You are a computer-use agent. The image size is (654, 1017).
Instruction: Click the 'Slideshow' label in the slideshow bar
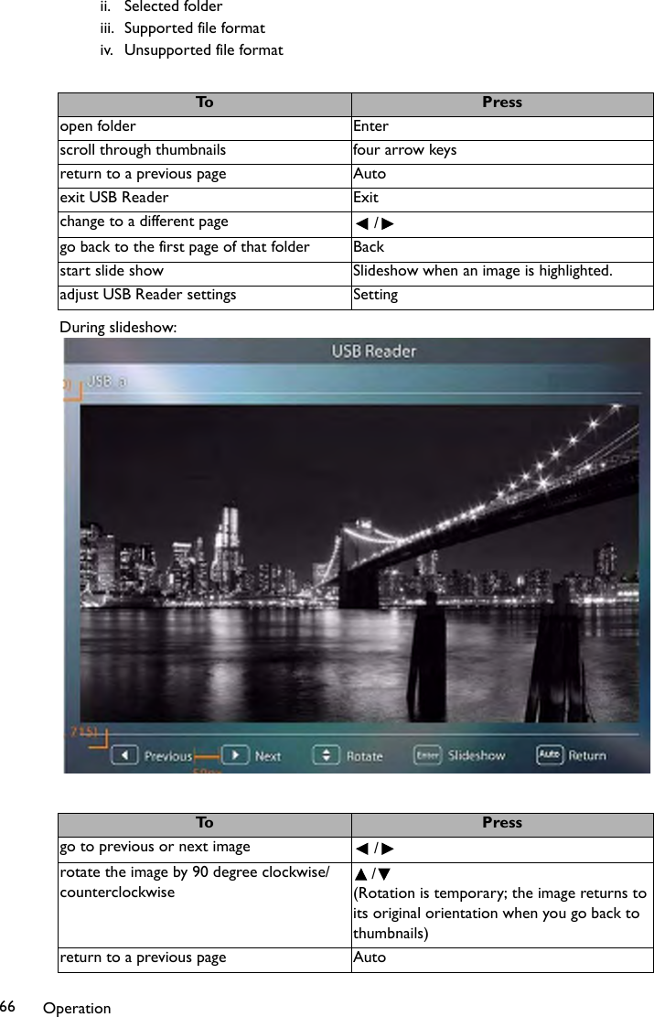click(477, 755)
